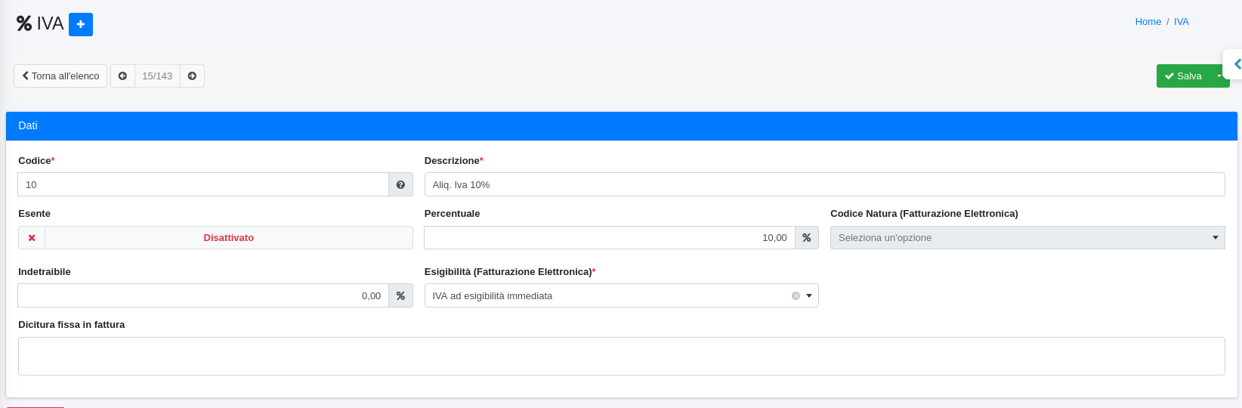Click the red X on Esente toggle
The image size is (1242, 408).
tap(32, 238)
